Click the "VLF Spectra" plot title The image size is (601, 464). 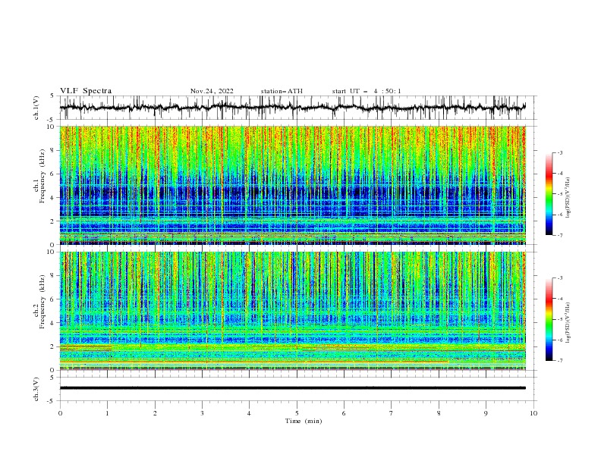(x=86, y=91)
